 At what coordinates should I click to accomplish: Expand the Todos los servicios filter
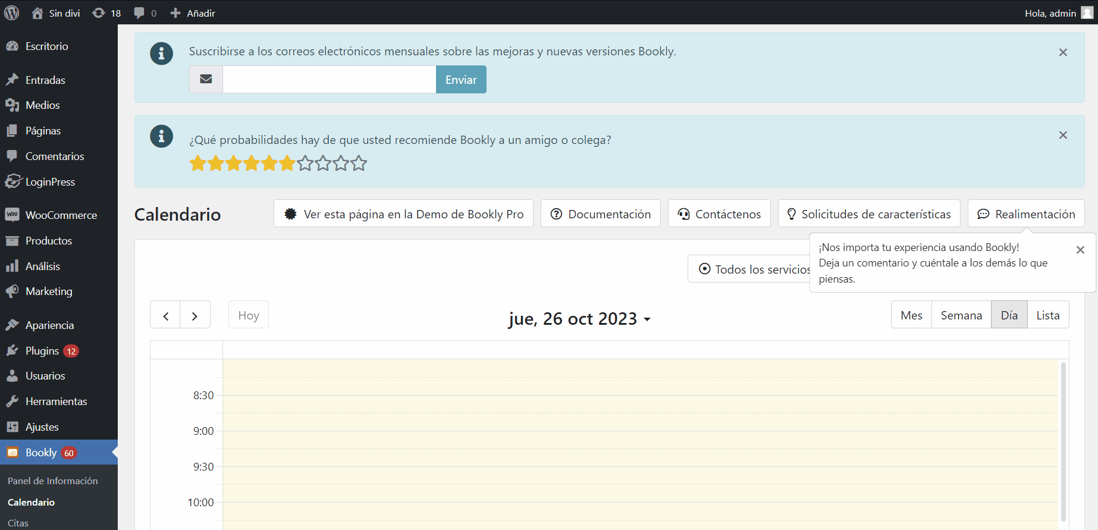coord(749,269)
